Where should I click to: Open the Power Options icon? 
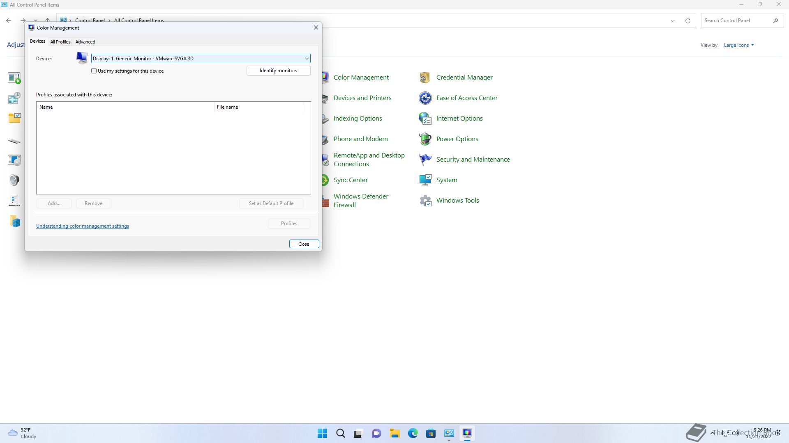pos(425,139)
